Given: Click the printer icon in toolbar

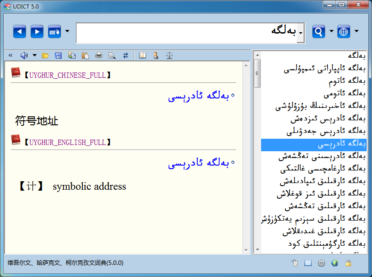Looking at the screenshot, I should tap(98, 55).
